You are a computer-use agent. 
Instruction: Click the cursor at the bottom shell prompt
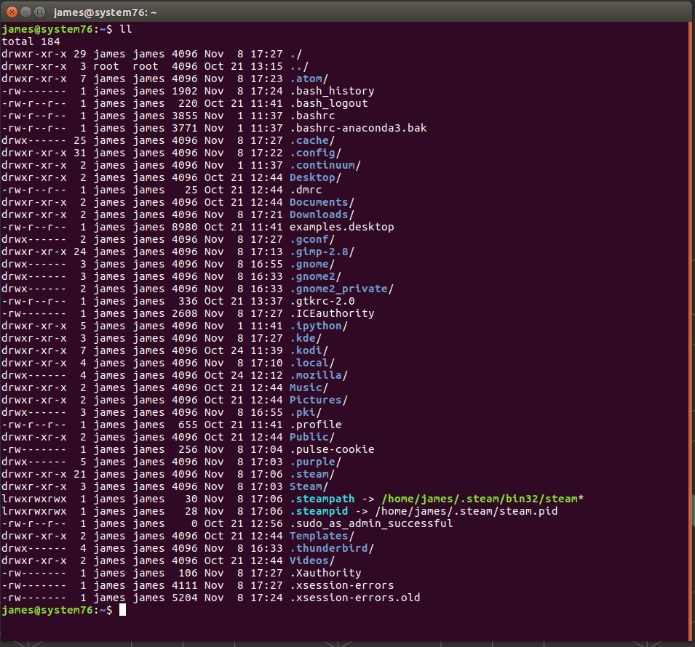tap(121, 610)
